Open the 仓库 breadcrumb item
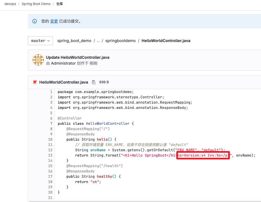Viewport: 261px width, 202px height. (x=60, y=4)
